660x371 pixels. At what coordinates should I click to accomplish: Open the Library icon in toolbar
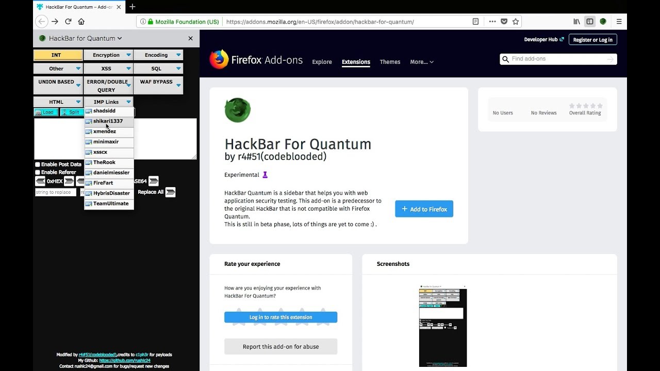tap(576, 22)
